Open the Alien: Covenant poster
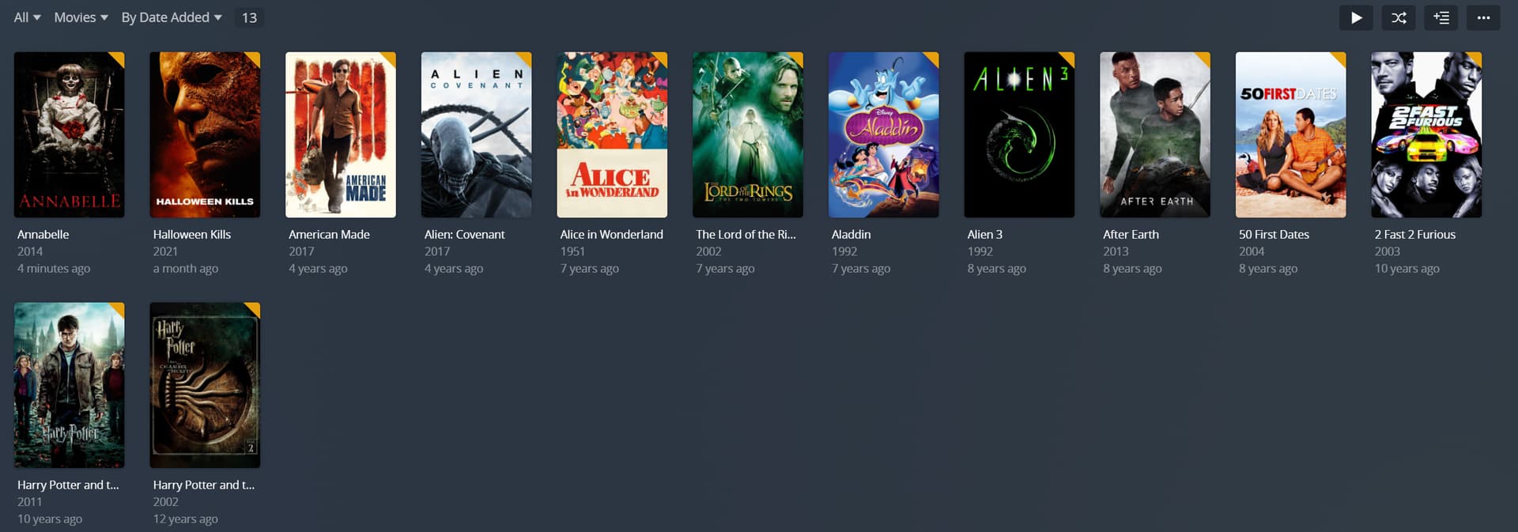 pyautogui.click(x=476, y=134)
